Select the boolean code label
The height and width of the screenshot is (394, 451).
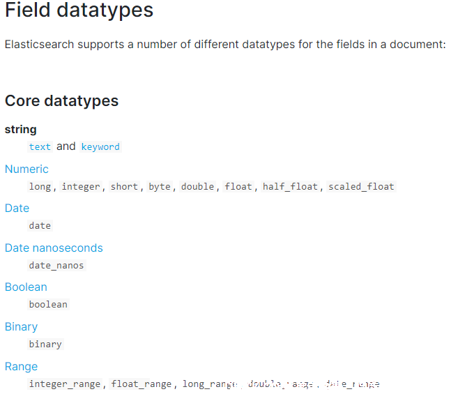pyautogui.click(x=48, y=305)
